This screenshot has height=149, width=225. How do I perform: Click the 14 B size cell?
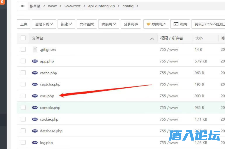198,50
